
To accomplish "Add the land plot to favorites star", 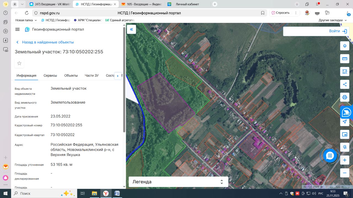I will pyautogui.click(x=19, y=63).
